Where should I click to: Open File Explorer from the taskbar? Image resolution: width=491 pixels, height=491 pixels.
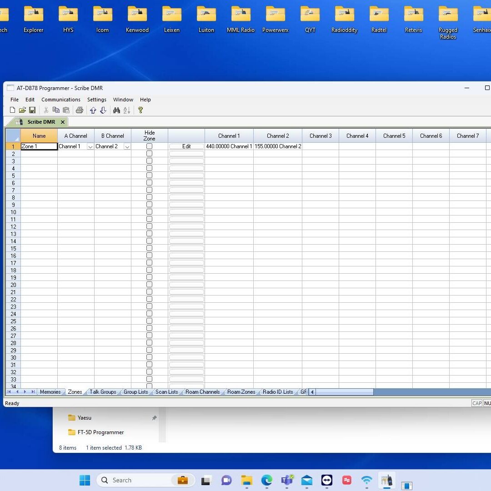tap(247, 480)
